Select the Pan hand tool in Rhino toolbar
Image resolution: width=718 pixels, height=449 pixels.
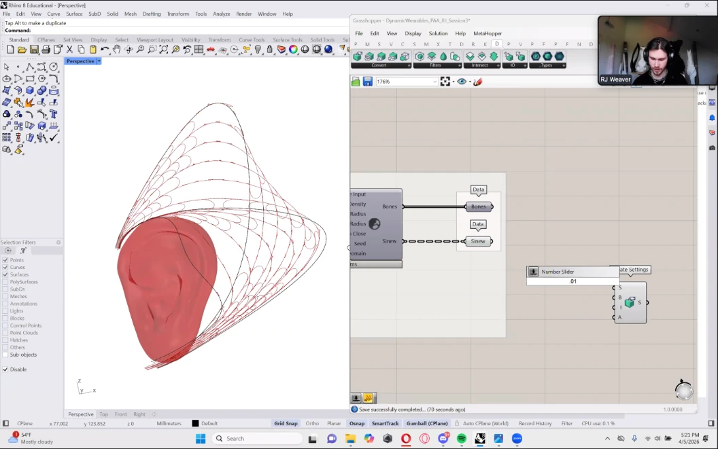[116, 50]
